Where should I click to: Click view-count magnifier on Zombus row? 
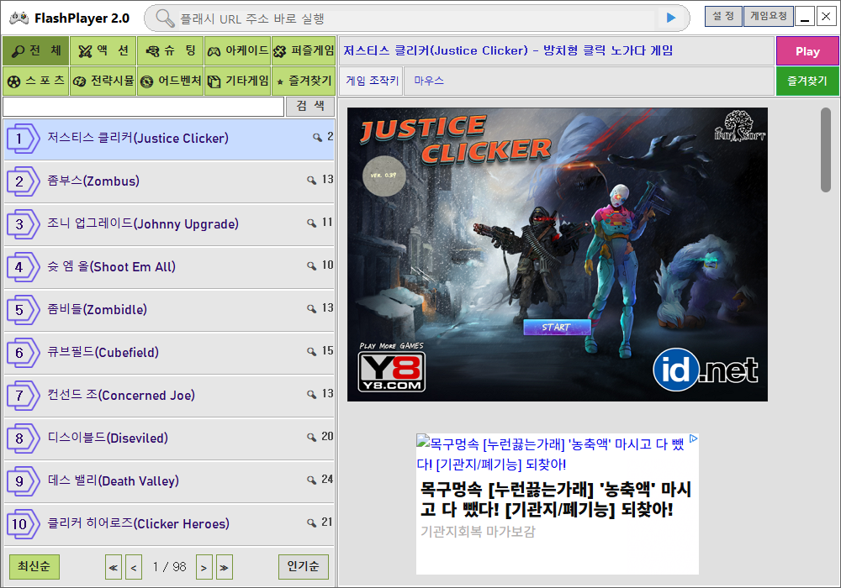(312, 180)
